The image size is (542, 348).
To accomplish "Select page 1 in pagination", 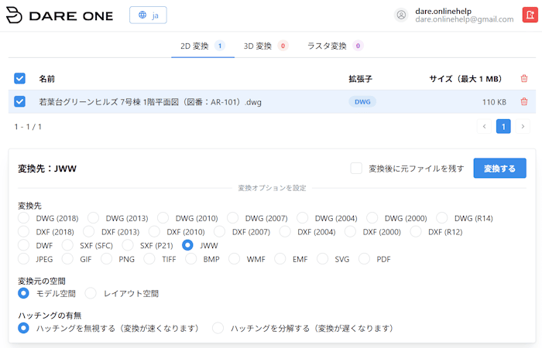I will pyautogui.click(x=503, y=126).
